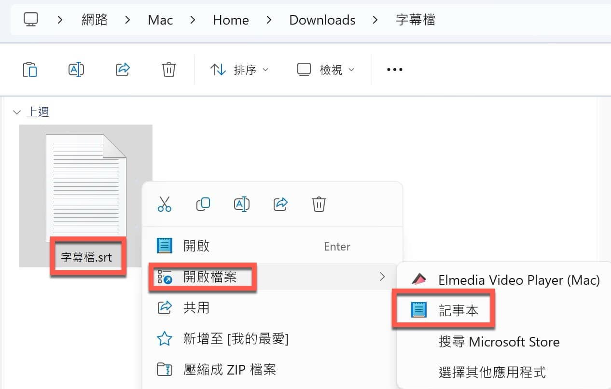Open the 排序 sort dropdown

click(239, 70)
